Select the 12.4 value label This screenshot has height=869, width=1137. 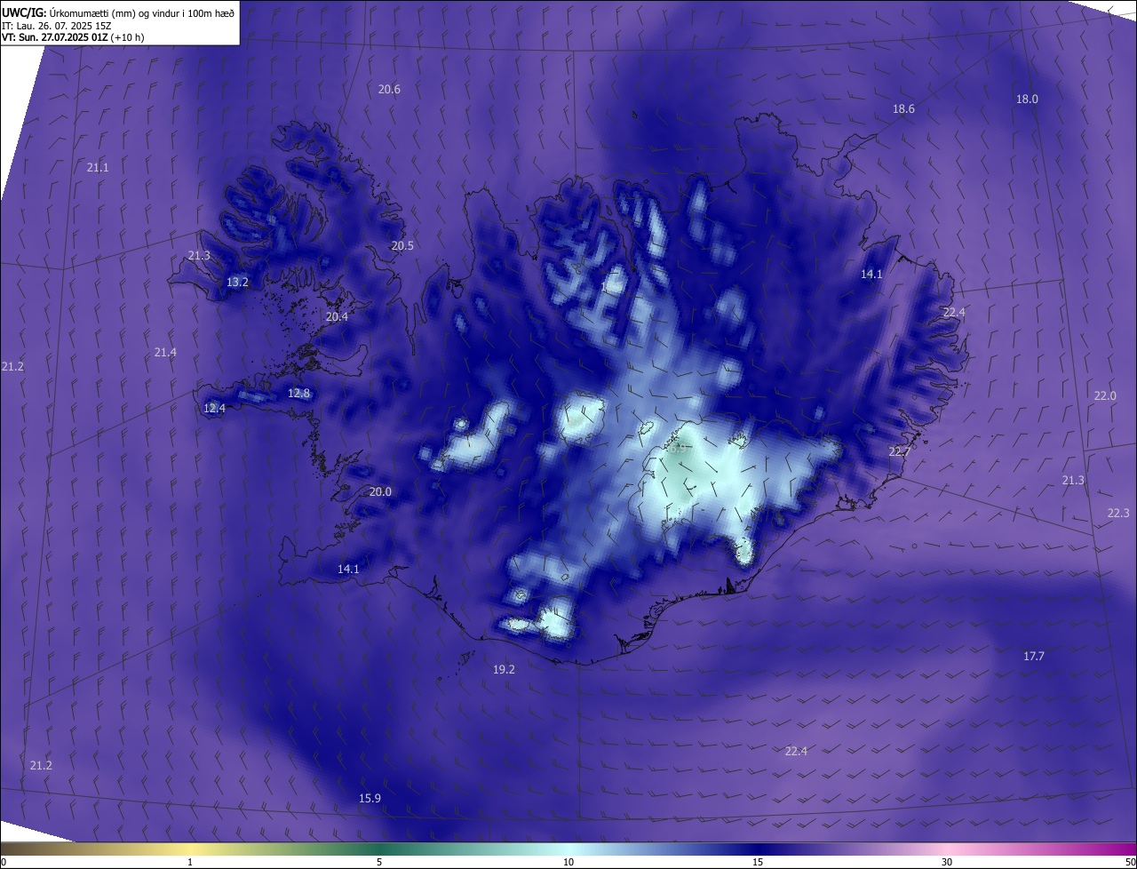point(214,408)
